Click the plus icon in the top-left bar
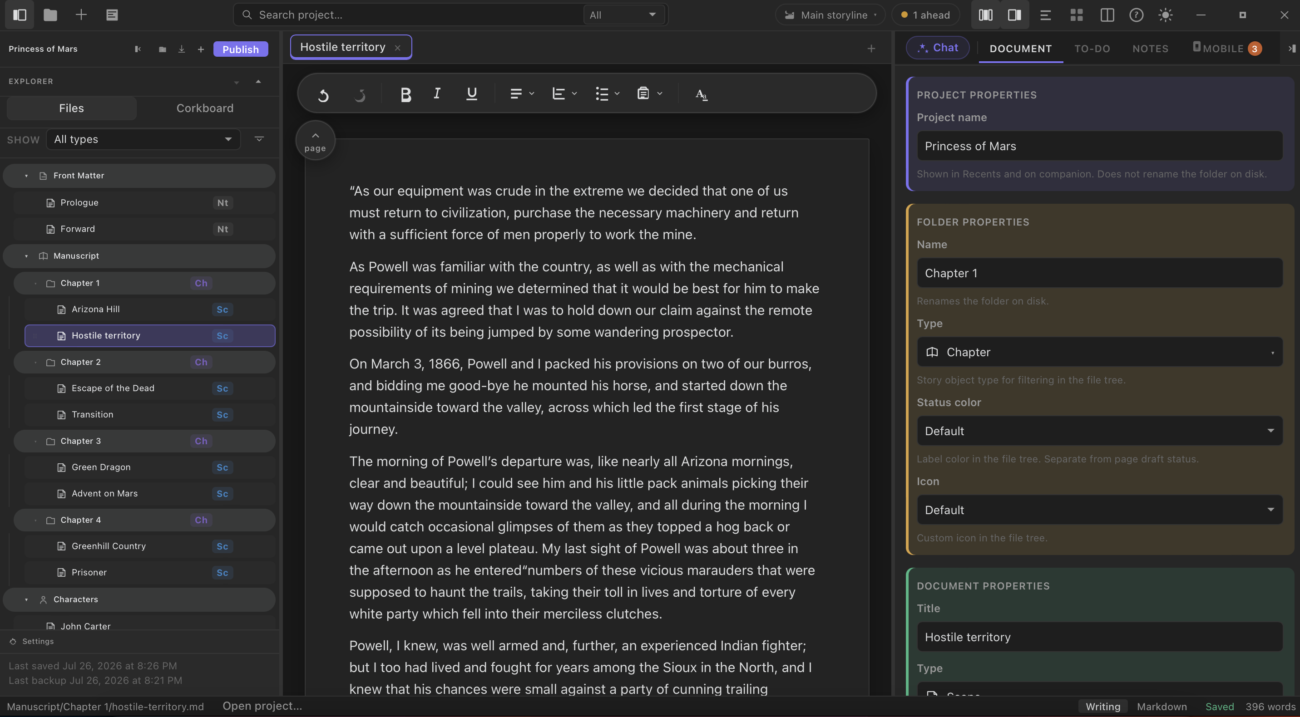 pos(81,15)
